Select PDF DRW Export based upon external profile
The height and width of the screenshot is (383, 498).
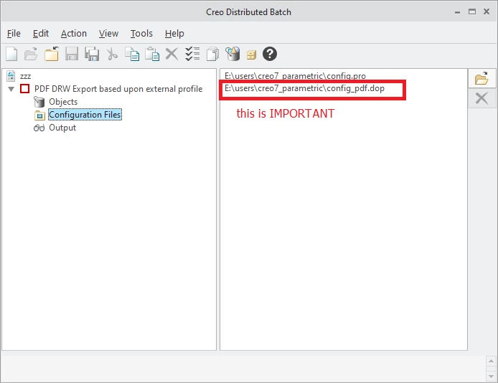click(118, 89)
